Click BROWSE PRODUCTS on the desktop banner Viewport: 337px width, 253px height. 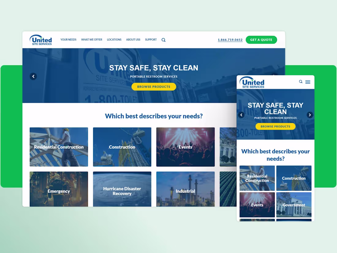click(153, 86)
